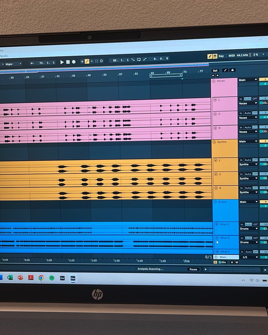Click bar 49 in the beat-time ruler
The width and height of the screenshot is (268, 335).
89,75
